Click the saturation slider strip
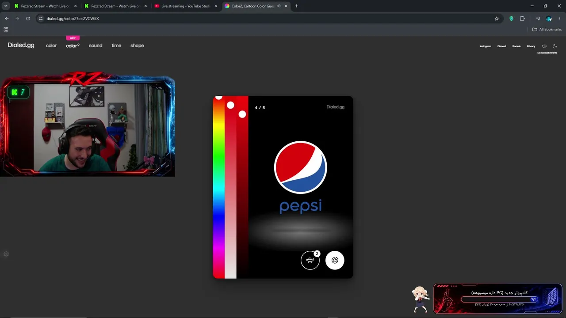The width and height of the screenshot is (566, 318). point(230,187)
